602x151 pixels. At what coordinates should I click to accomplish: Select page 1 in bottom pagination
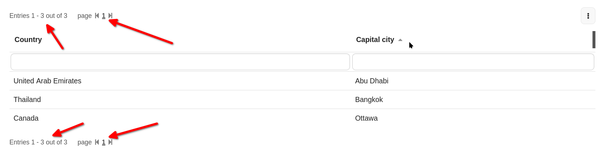pos(104,142)
